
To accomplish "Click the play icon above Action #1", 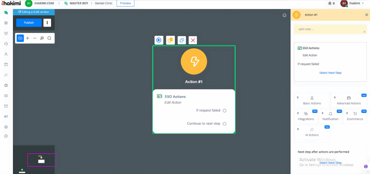I will click(x=159, y=40).
